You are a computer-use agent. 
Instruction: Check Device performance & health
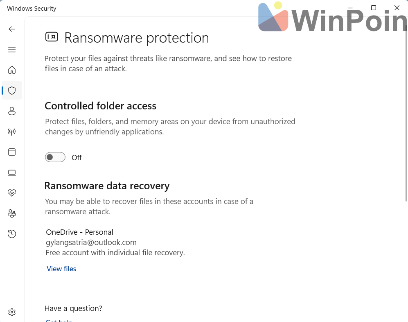pyautogui.click(x=12, y=193)
